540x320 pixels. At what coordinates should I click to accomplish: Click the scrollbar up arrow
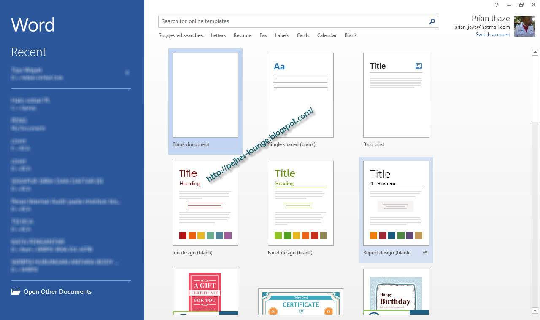pyautogui.click(x=535, y=52)
